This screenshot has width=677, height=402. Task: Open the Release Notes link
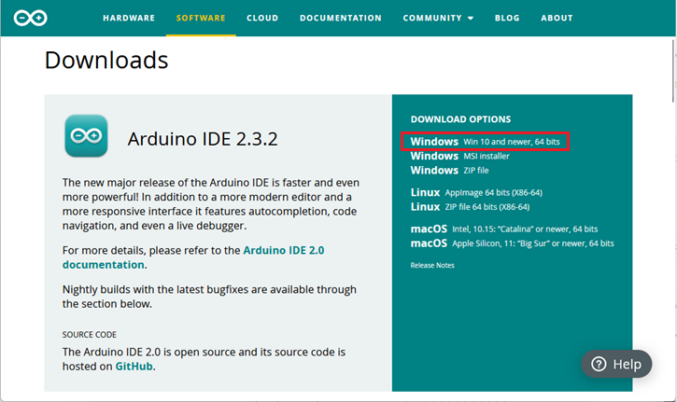pyautogui.click(x=431, y=266)
